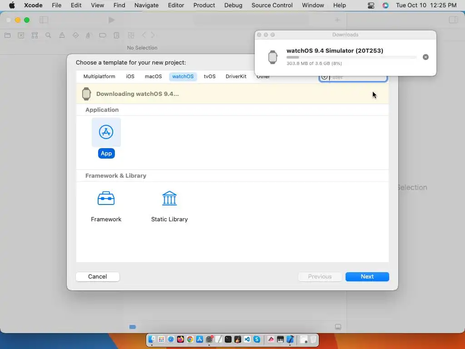This screenshot has height=349, width=465.
Task: Click the blue filter tag at bottom
Action: 133,327
